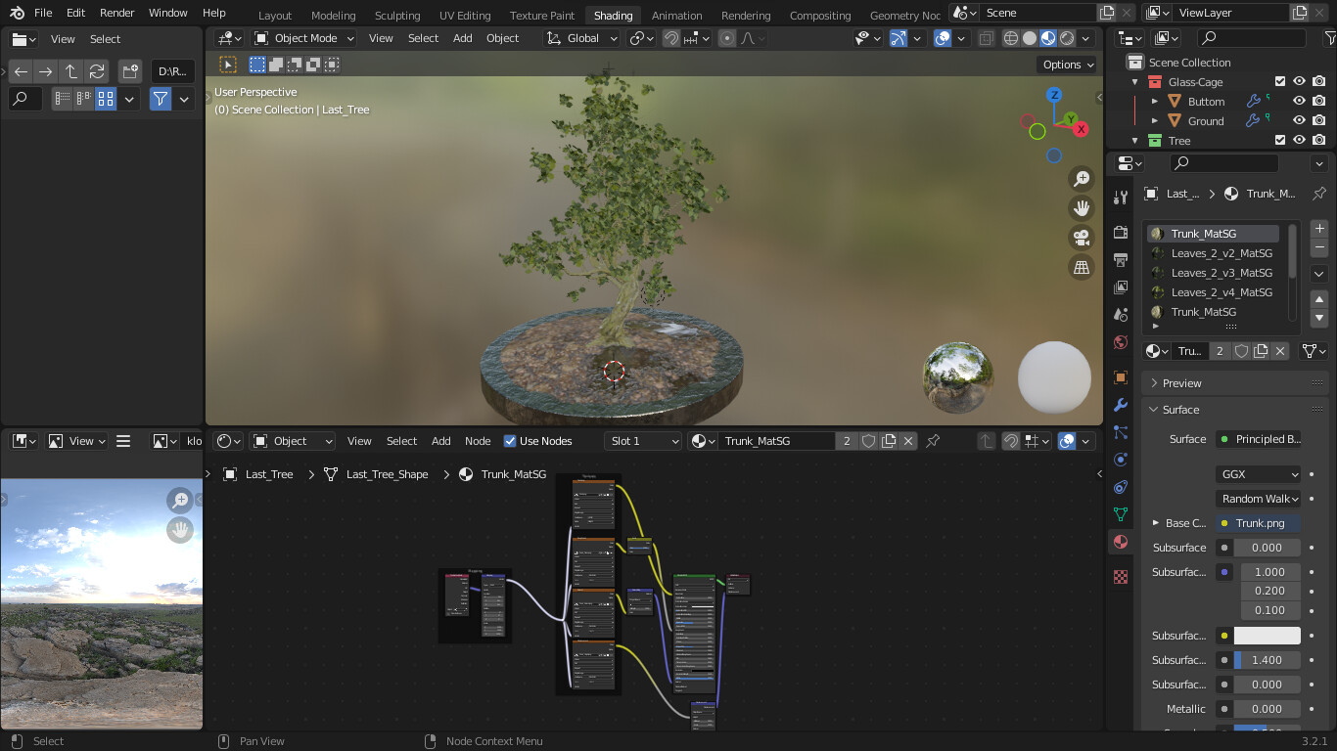
Task: Open the Render menu
Action: pyautogui.click(x=117, y=13)
